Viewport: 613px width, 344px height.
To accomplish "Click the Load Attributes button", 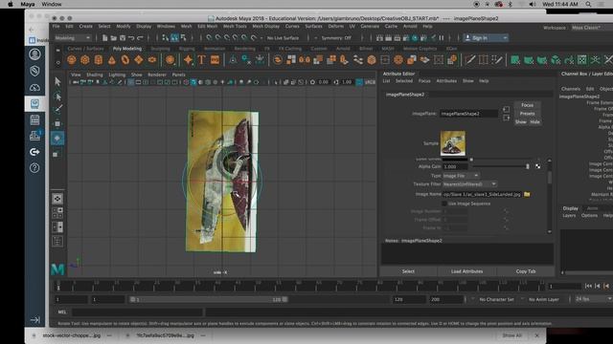I will [466, 271].
